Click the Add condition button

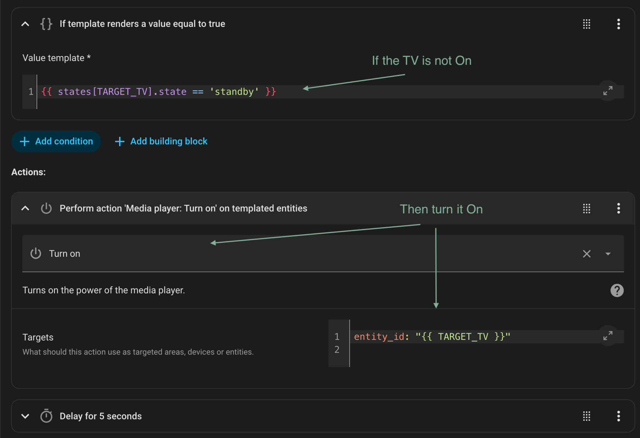(56, 142)
